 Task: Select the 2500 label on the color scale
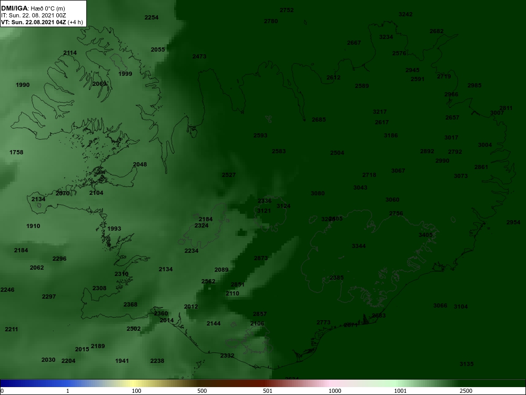tap(466, 391)
